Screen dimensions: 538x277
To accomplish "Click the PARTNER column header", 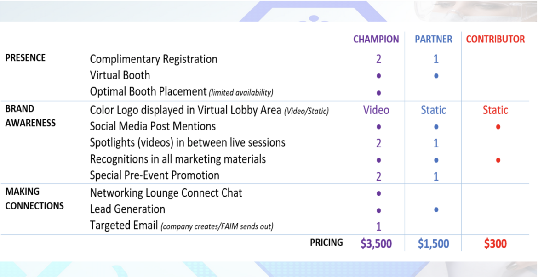I will [x=434, y=39].
